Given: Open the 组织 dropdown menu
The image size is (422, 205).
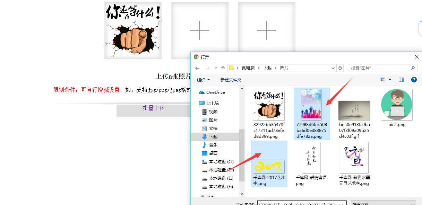Looking at the screenshot, I should (x=203, y=80).
